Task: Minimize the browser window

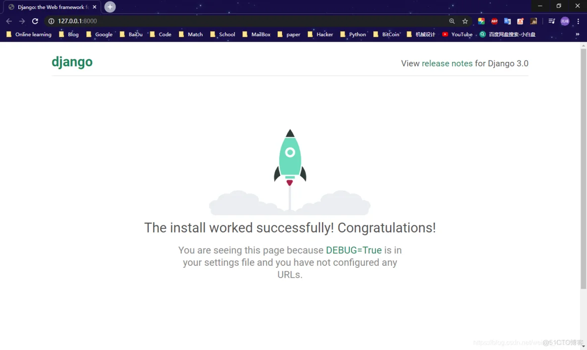Action: pos(540,6)
